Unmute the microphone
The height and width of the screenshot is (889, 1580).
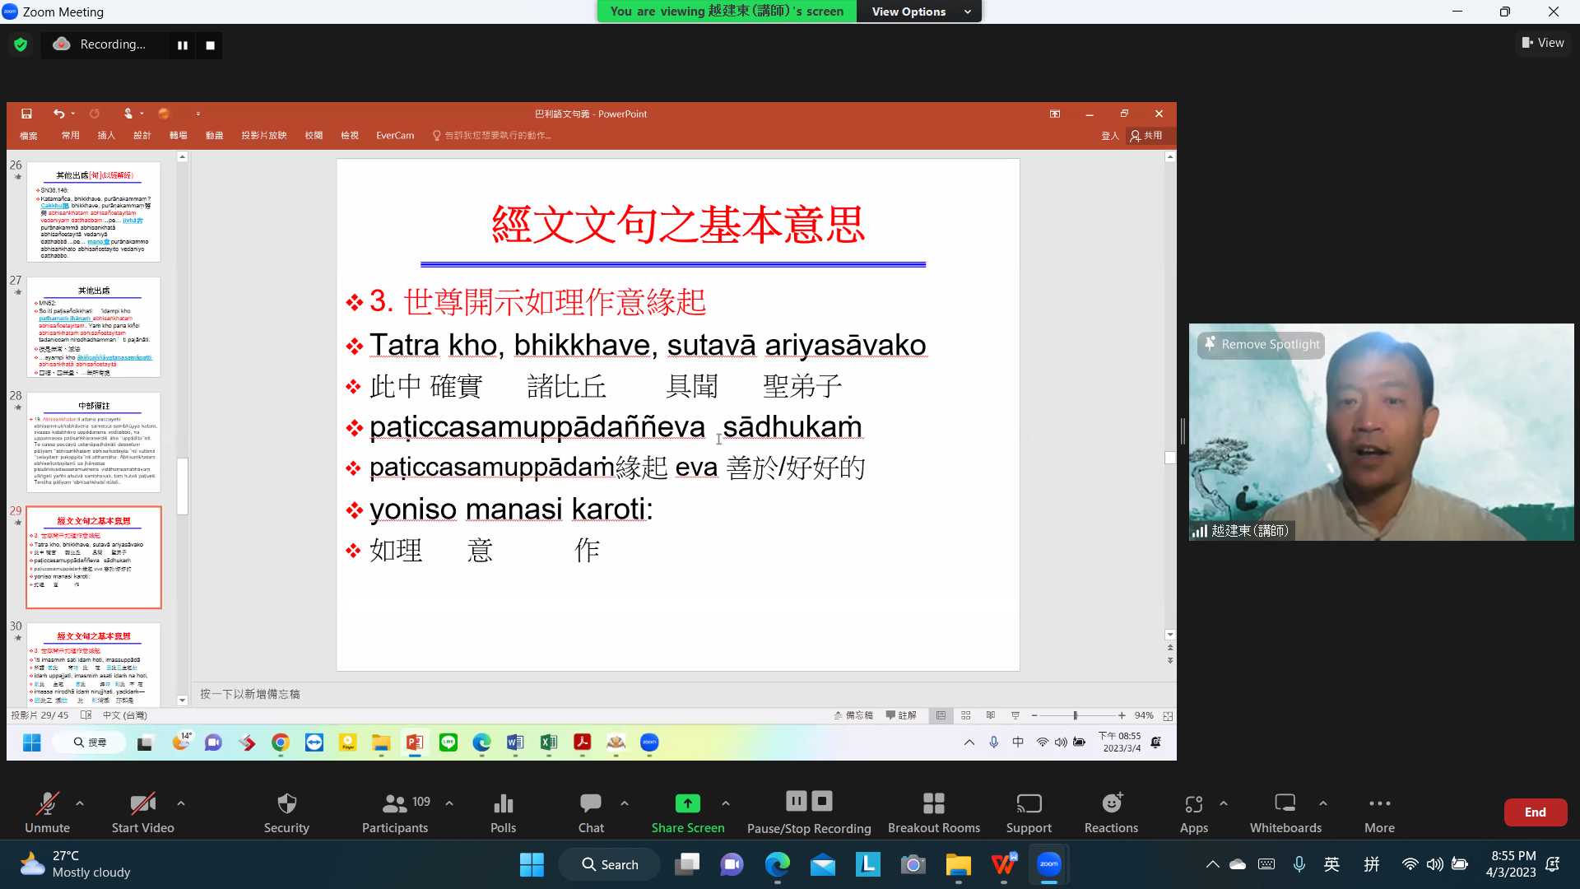[47, 803]
